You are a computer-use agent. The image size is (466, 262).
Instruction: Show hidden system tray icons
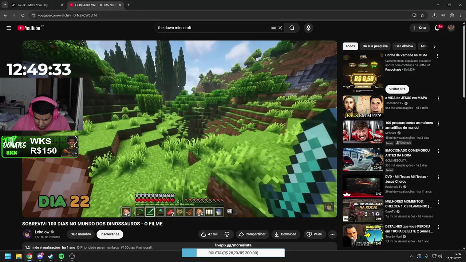tap(411, 256)
